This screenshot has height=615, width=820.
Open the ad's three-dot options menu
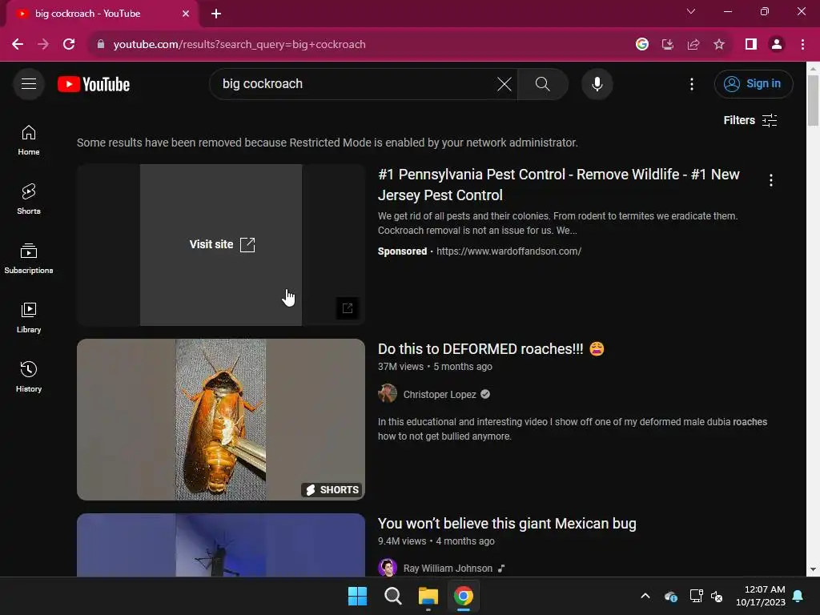770,180
